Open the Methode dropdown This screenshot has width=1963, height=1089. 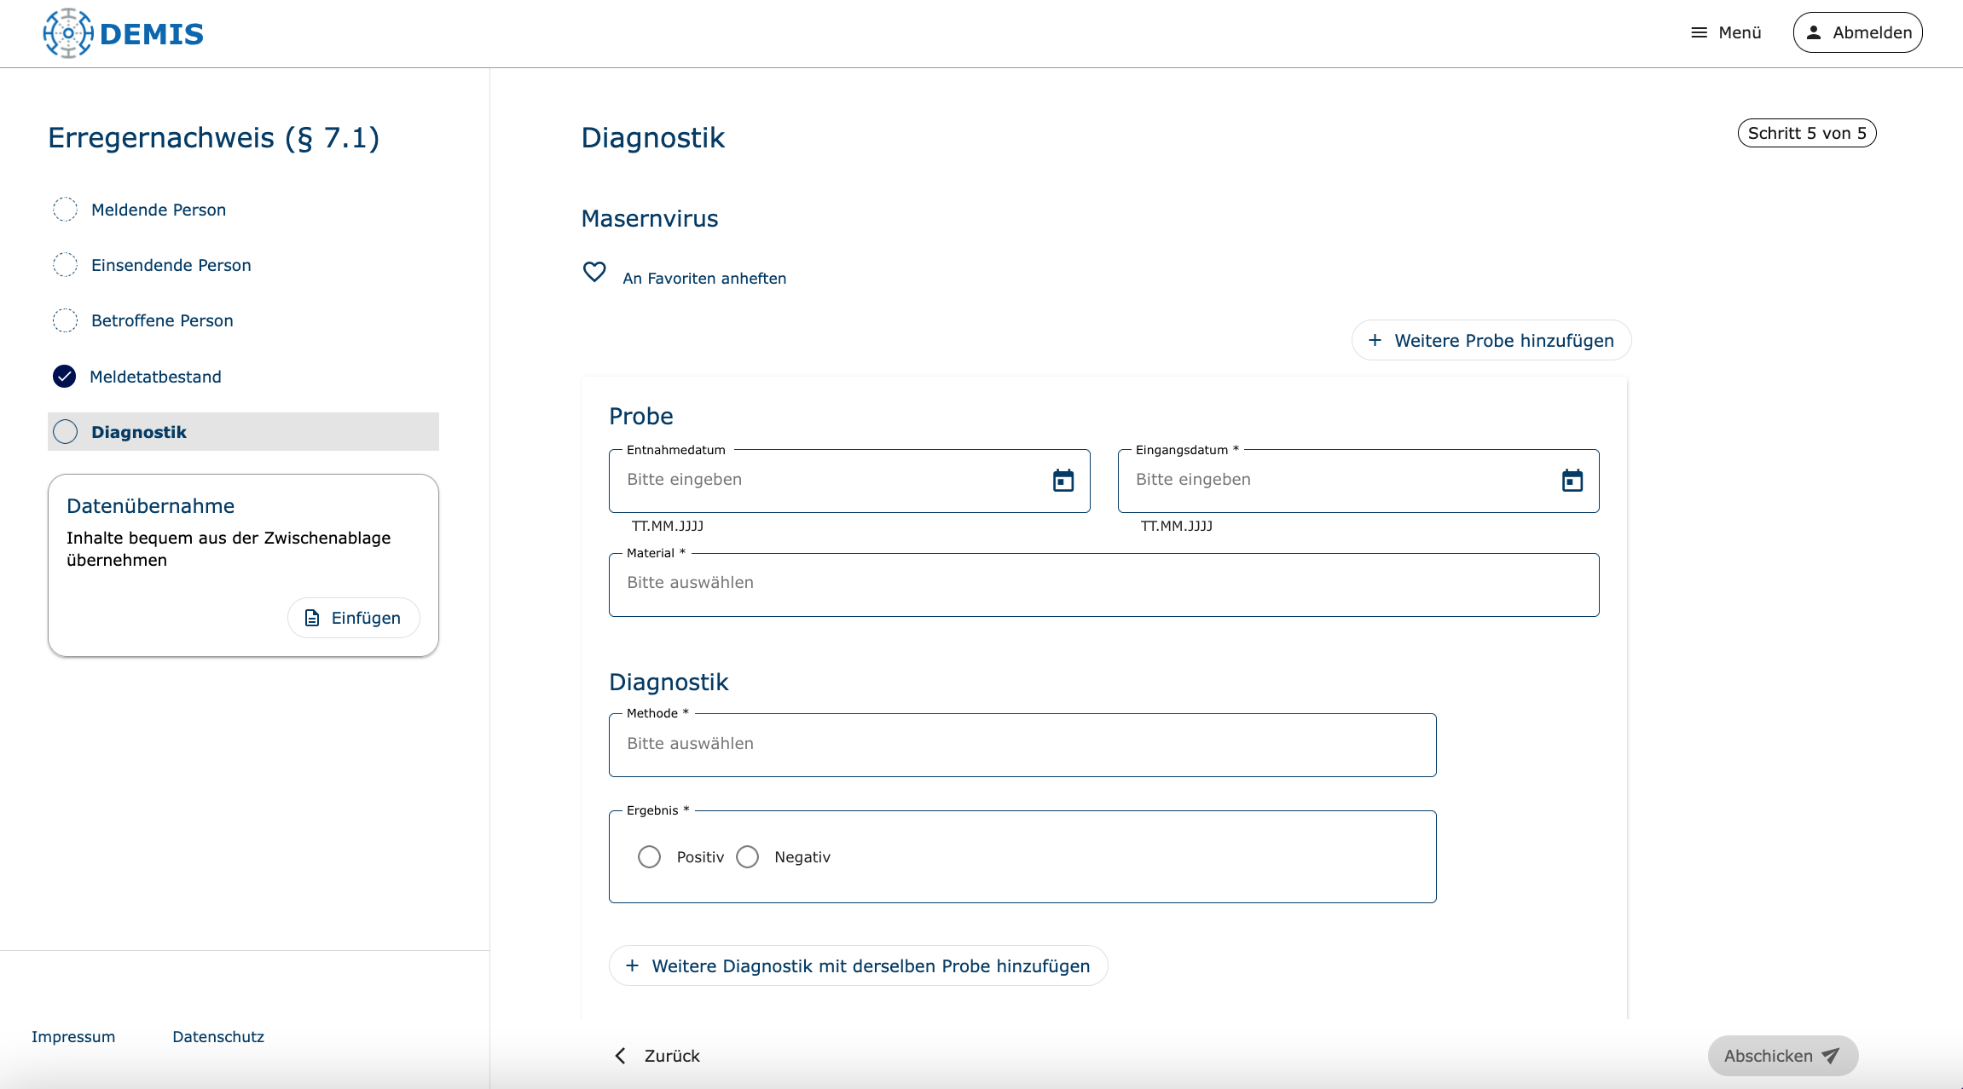(x=1022, y=744)
